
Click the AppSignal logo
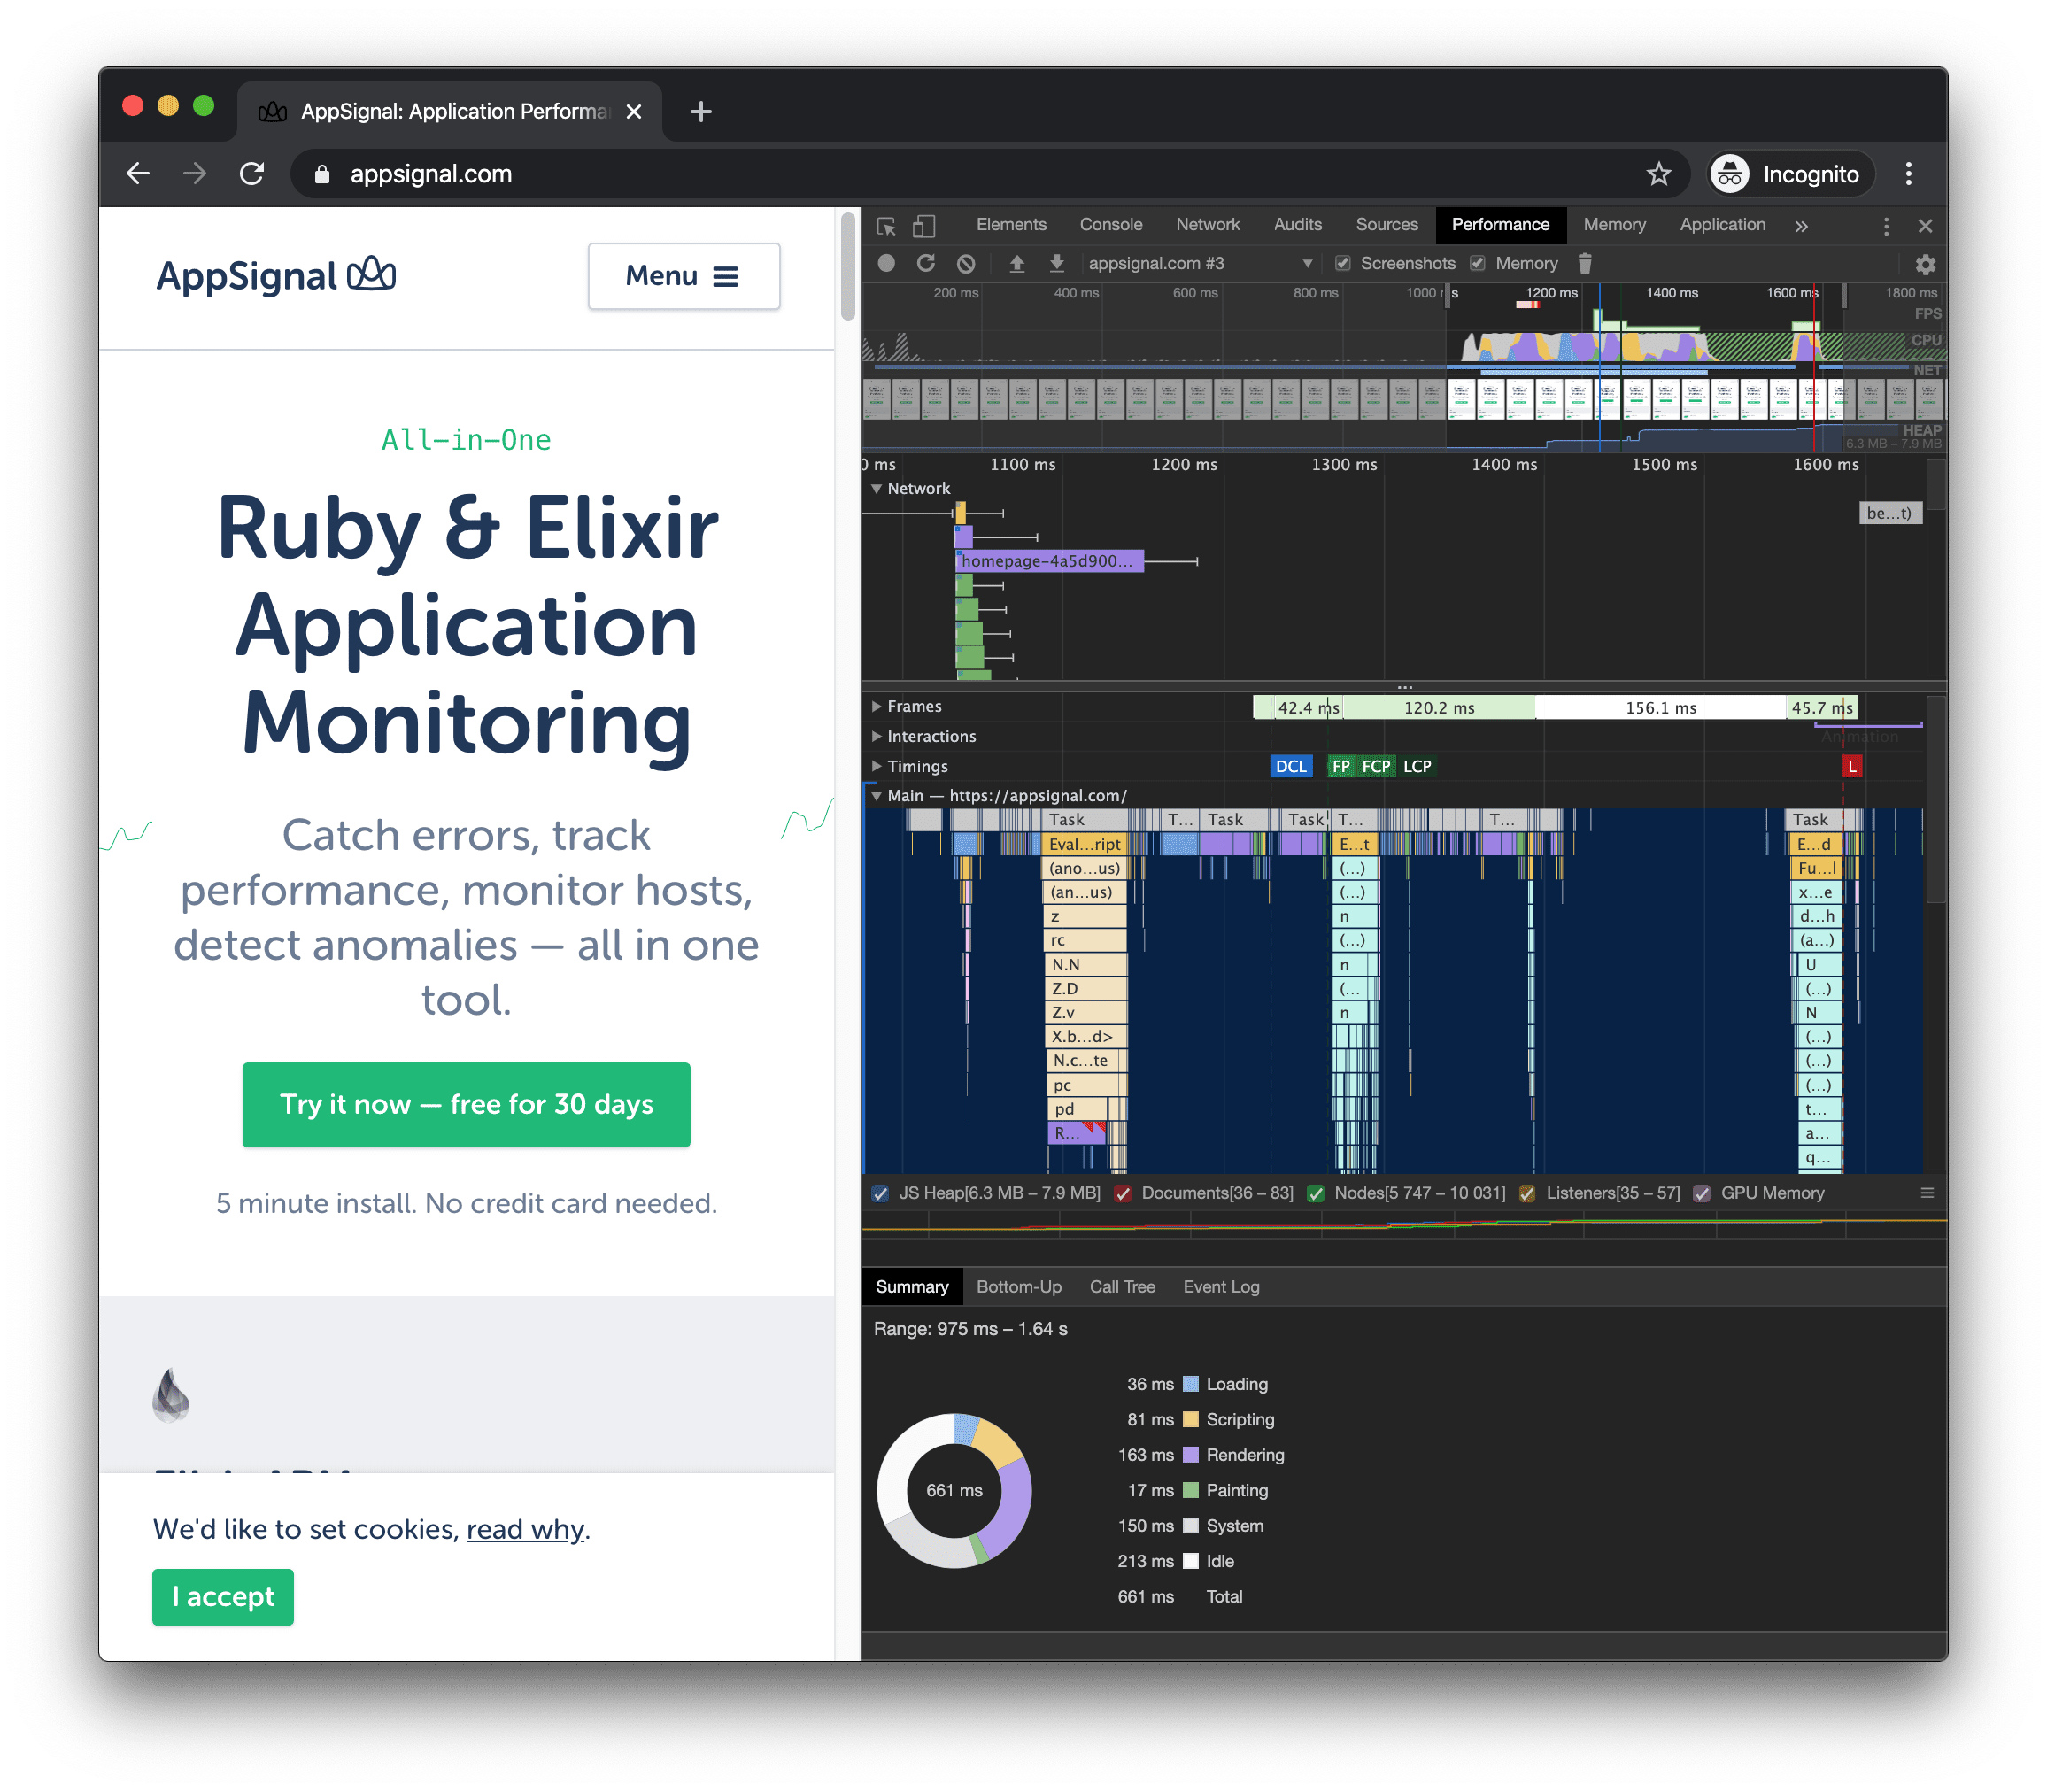[x=276, y=276]
